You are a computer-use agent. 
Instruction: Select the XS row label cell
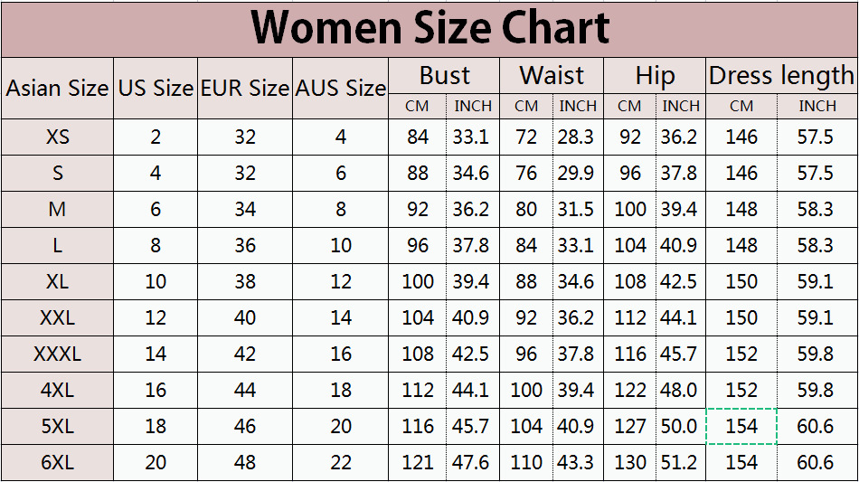coord(57,137)
